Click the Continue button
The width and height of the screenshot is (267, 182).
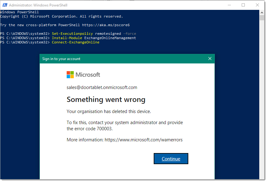point(171,159)
